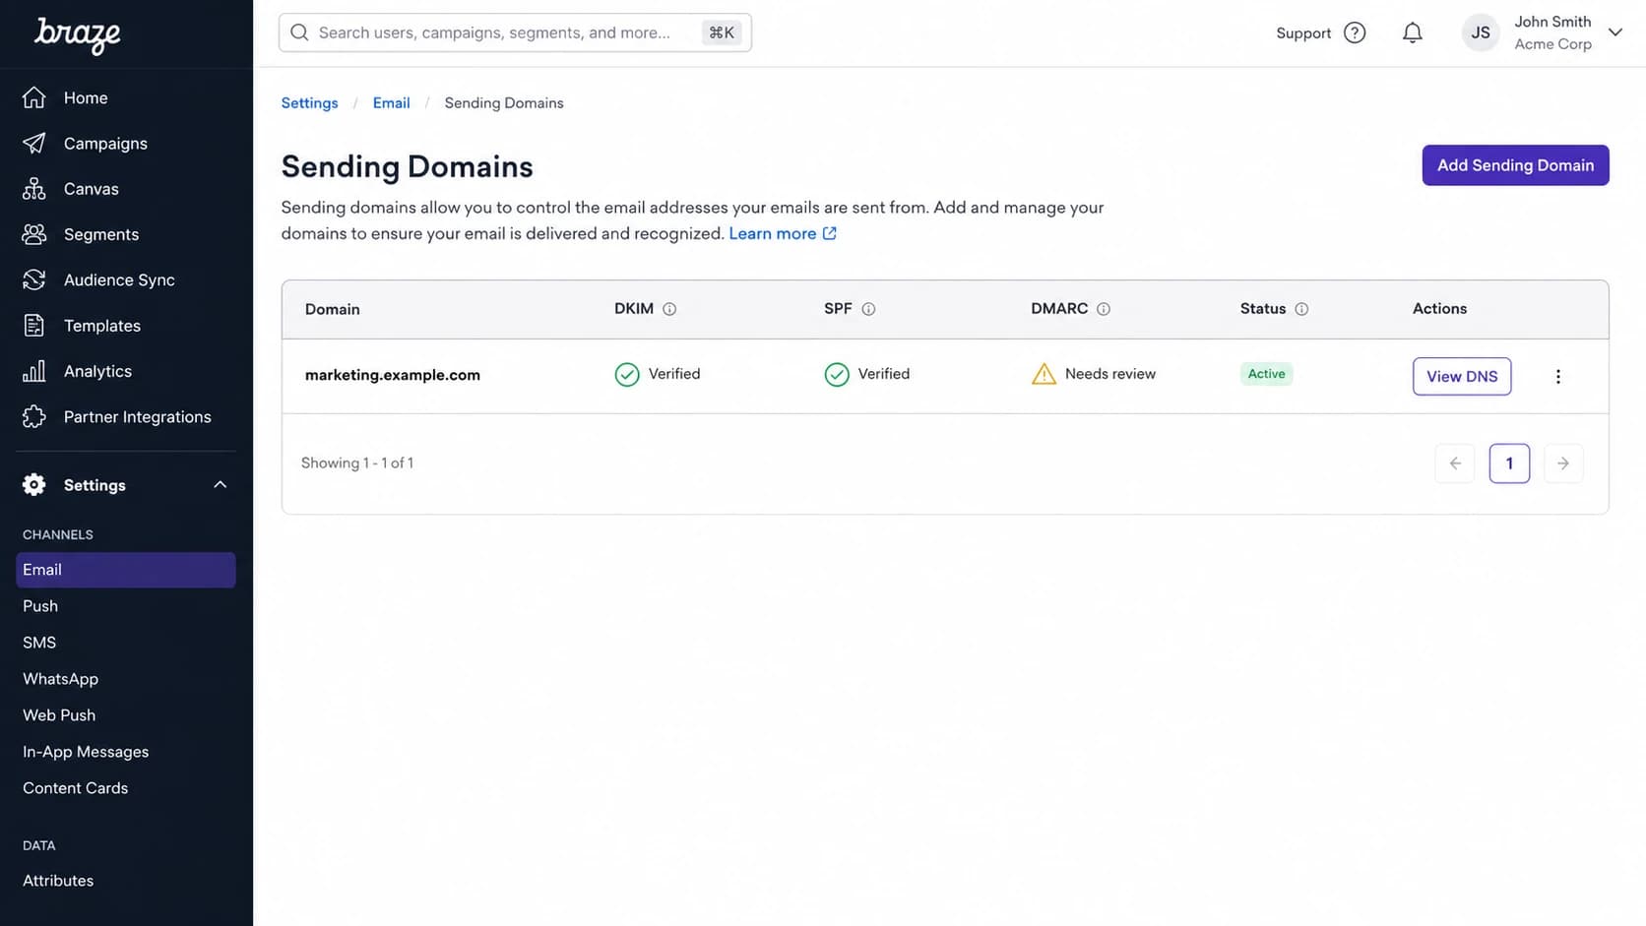Click the Actions column header

pos(1439,309)
